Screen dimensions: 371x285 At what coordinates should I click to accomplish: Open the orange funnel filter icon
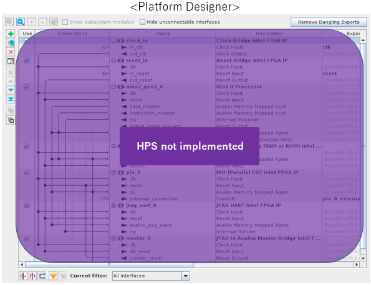point(53,276)
